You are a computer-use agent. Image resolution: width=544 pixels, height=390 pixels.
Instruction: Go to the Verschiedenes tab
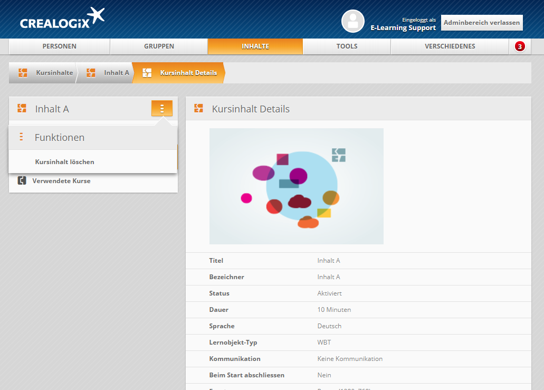tap(450, 46)
